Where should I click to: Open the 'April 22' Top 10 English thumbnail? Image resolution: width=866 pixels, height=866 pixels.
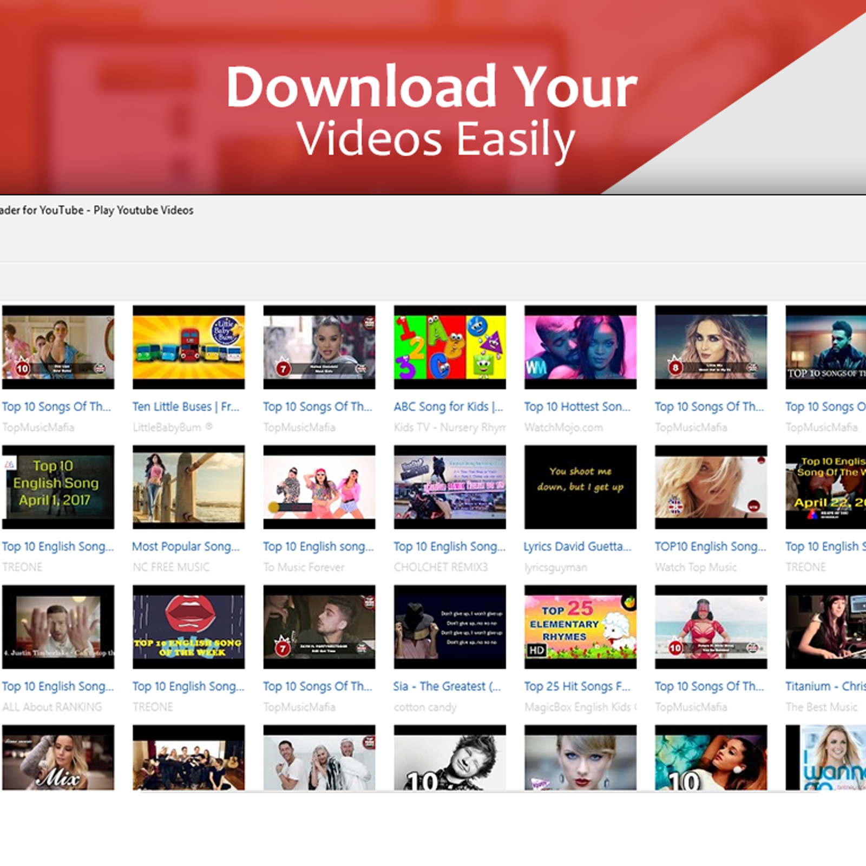(826, 487)
